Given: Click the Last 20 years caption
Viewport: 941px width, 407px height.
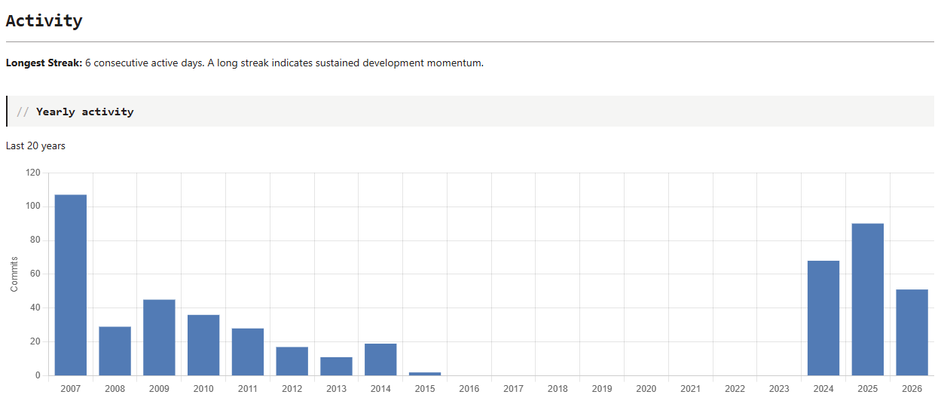Looking at the screenshot, I should (x=35, y=145).
